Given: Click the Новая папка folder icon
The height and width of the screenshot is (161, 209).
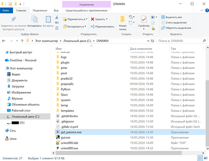Looking at the screenshot, I should (x=123, y=19).
